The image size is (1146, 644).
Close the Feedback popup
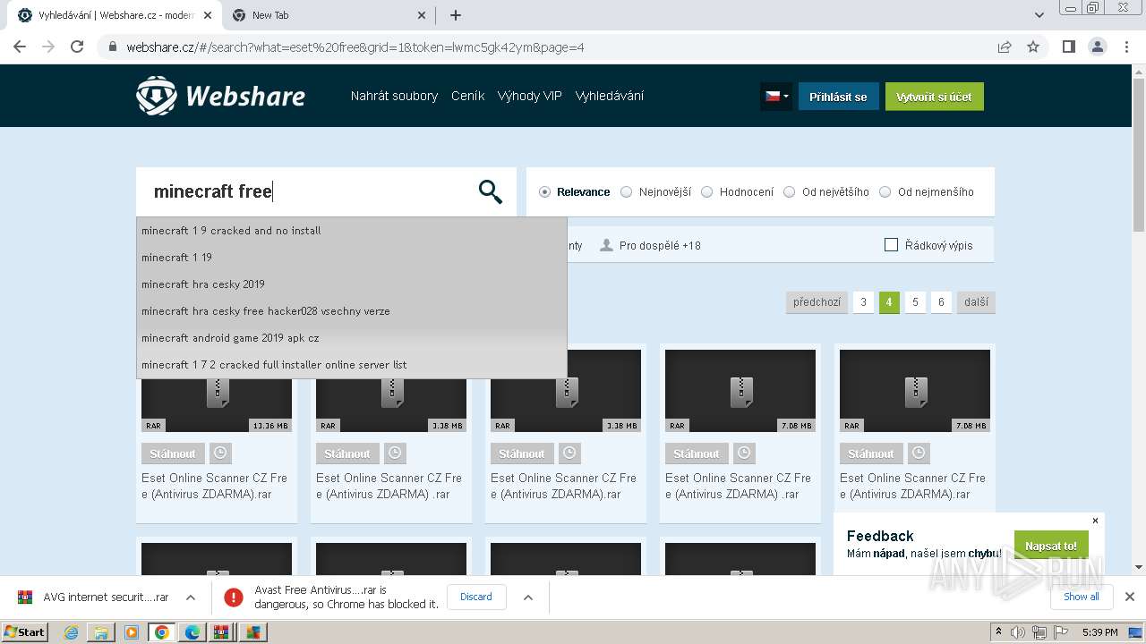[x=1095, y=521]
